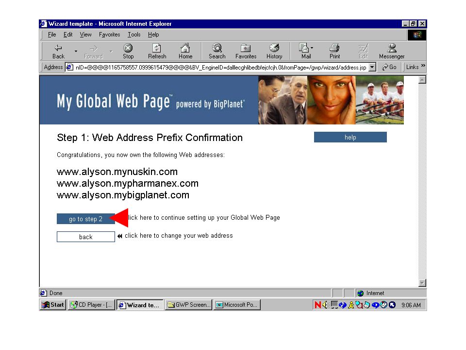The height and width of the screenshot is (350, 466).
Task: Click the Mail toolbar icon
Action: 304,48
